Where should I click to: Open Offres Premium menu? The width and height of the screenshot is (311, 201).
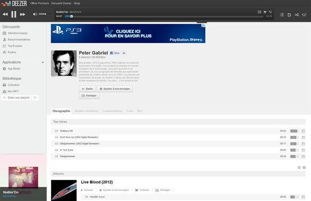click(x=39, y=3)
